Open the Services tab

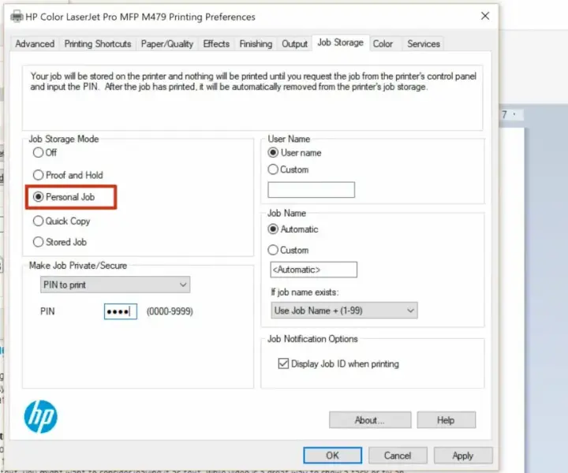(424, 44)
